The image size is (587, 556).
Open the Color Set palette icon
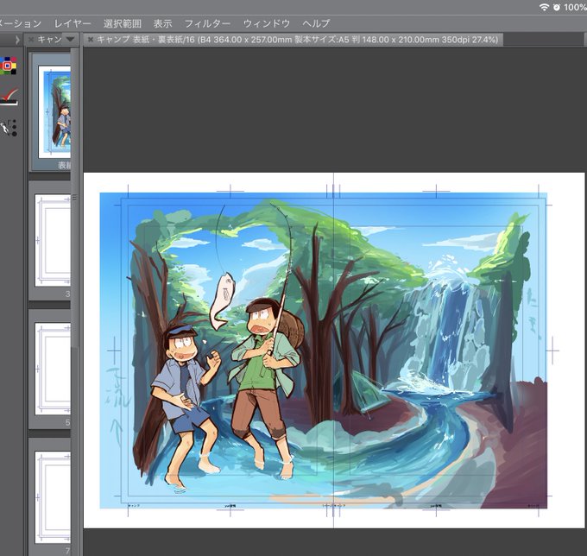(x=8, y=66)
